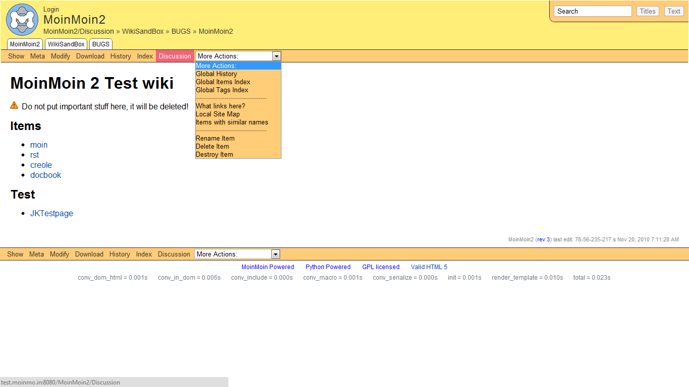Click WikiSandBox in the breadcrumb trail
689x387 pixels.
click(143, 31)
